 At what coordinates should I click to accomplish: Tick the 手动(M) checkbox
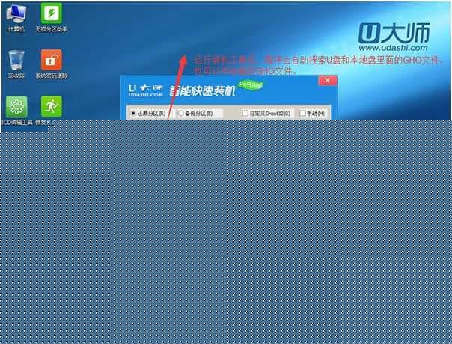coord(302,113)
